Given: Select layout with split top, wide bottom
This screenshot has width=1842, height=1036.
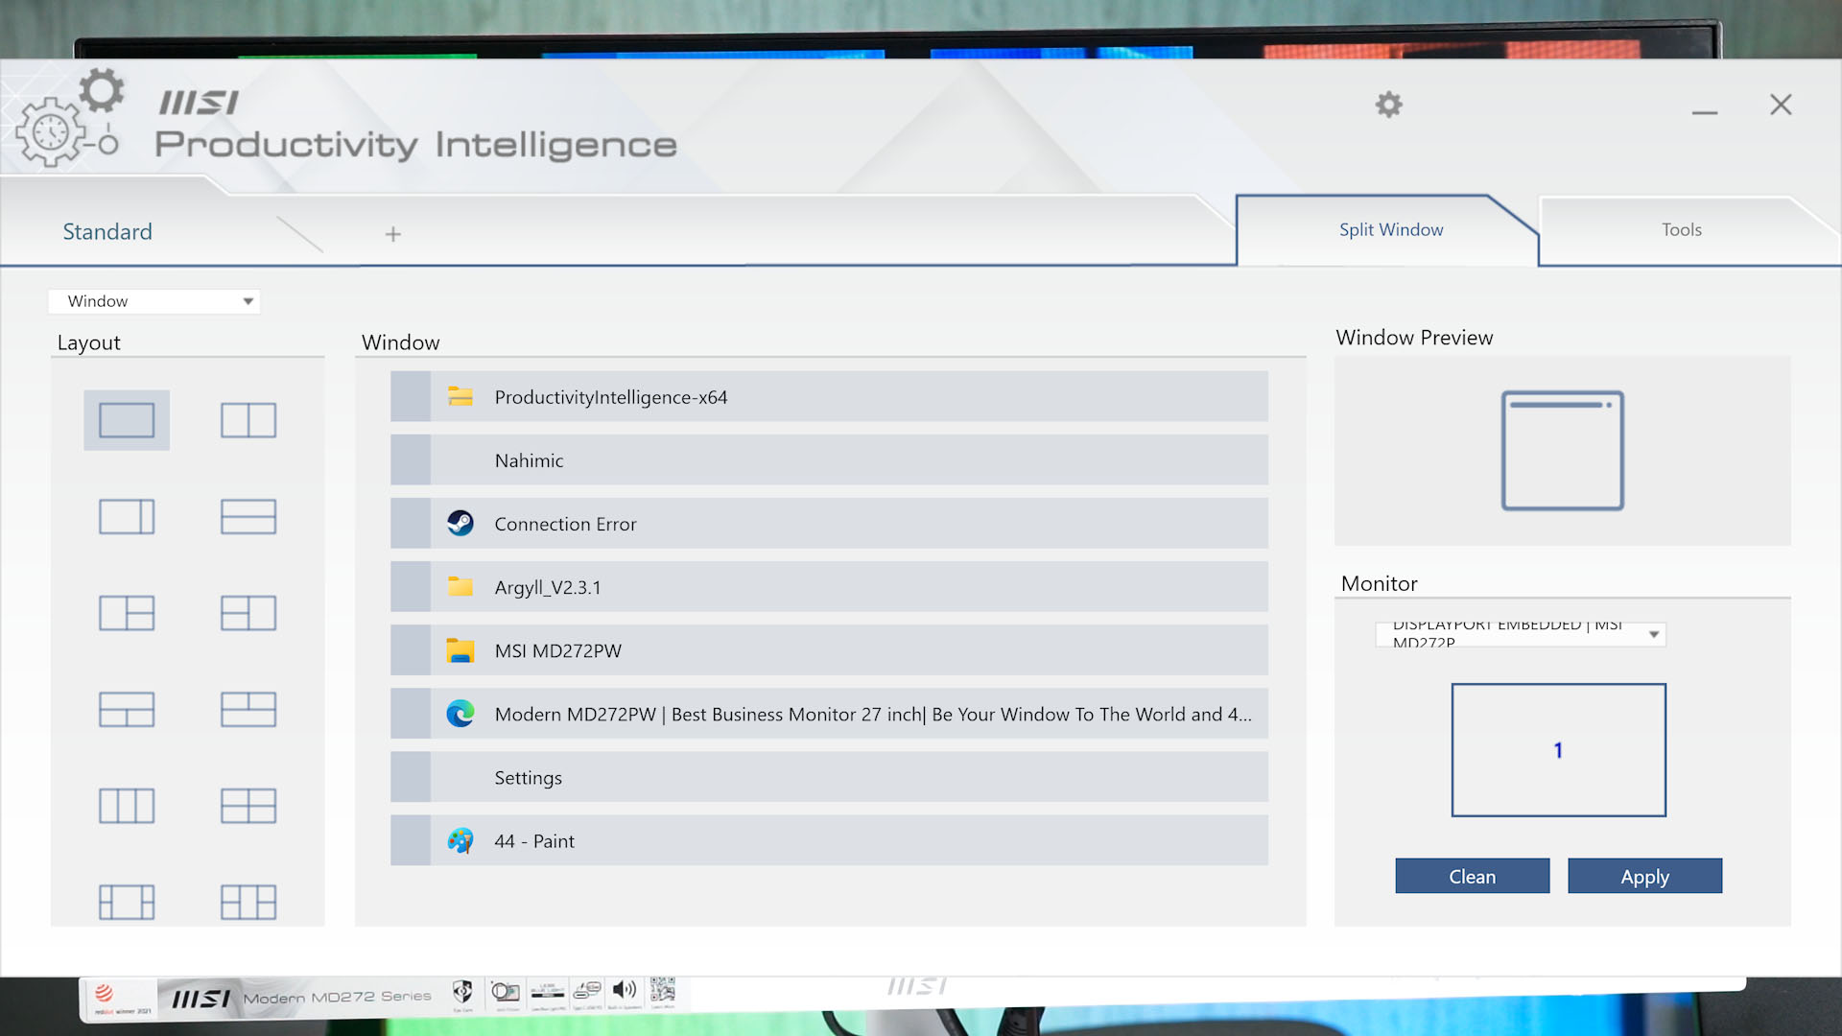Looking at the screenshot, I should tap(248, 710).
